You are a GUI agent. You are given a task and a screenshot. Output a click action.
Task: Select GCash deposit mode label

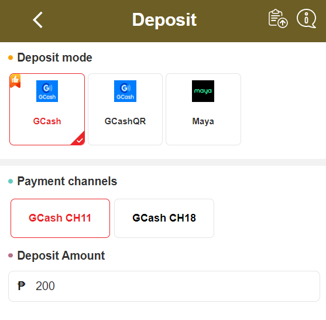(x=47, y=121)
